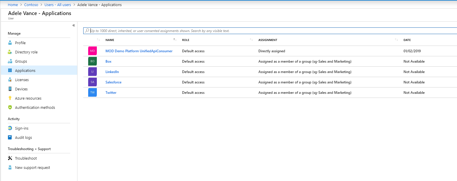
Task: Open the Salesforce application link
Action: [x=113, y=82]
